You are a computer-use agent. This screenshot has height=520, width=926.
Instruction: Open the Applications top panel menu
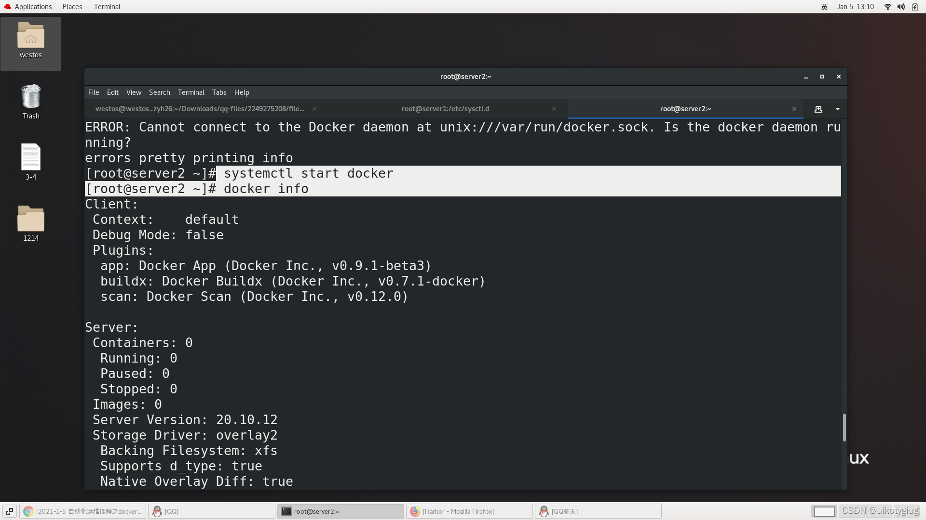click(33, 7)
